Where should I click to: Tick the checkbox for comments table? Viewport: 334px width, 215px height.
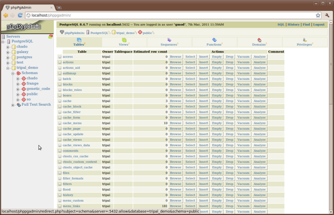60,151
